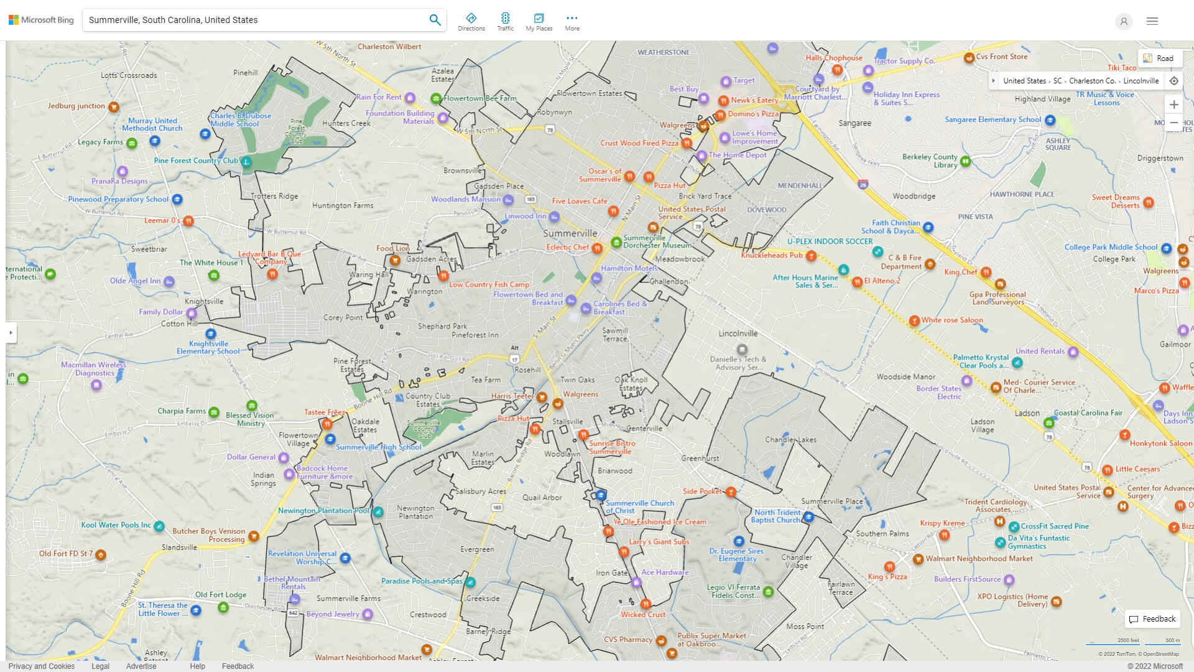
Task: Open the hamburger settings menu
Action: pyautogui.click(x=1152, y=21)
